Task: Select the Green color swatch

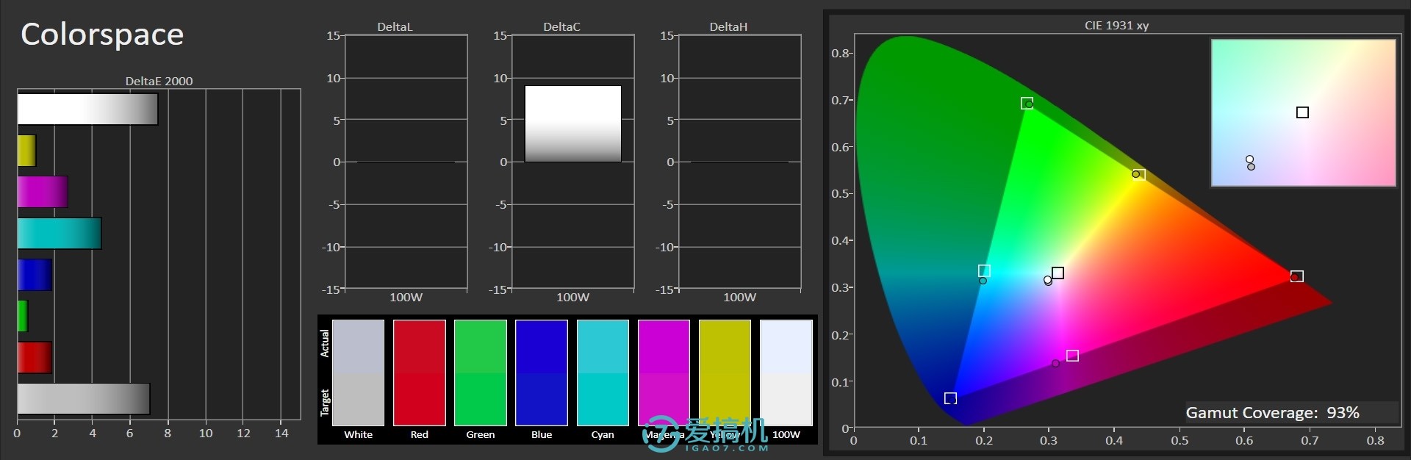Action: (480, 373)
